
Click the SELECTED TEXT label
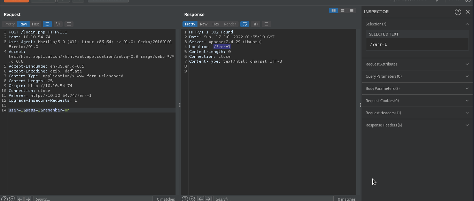pos(384,34)
